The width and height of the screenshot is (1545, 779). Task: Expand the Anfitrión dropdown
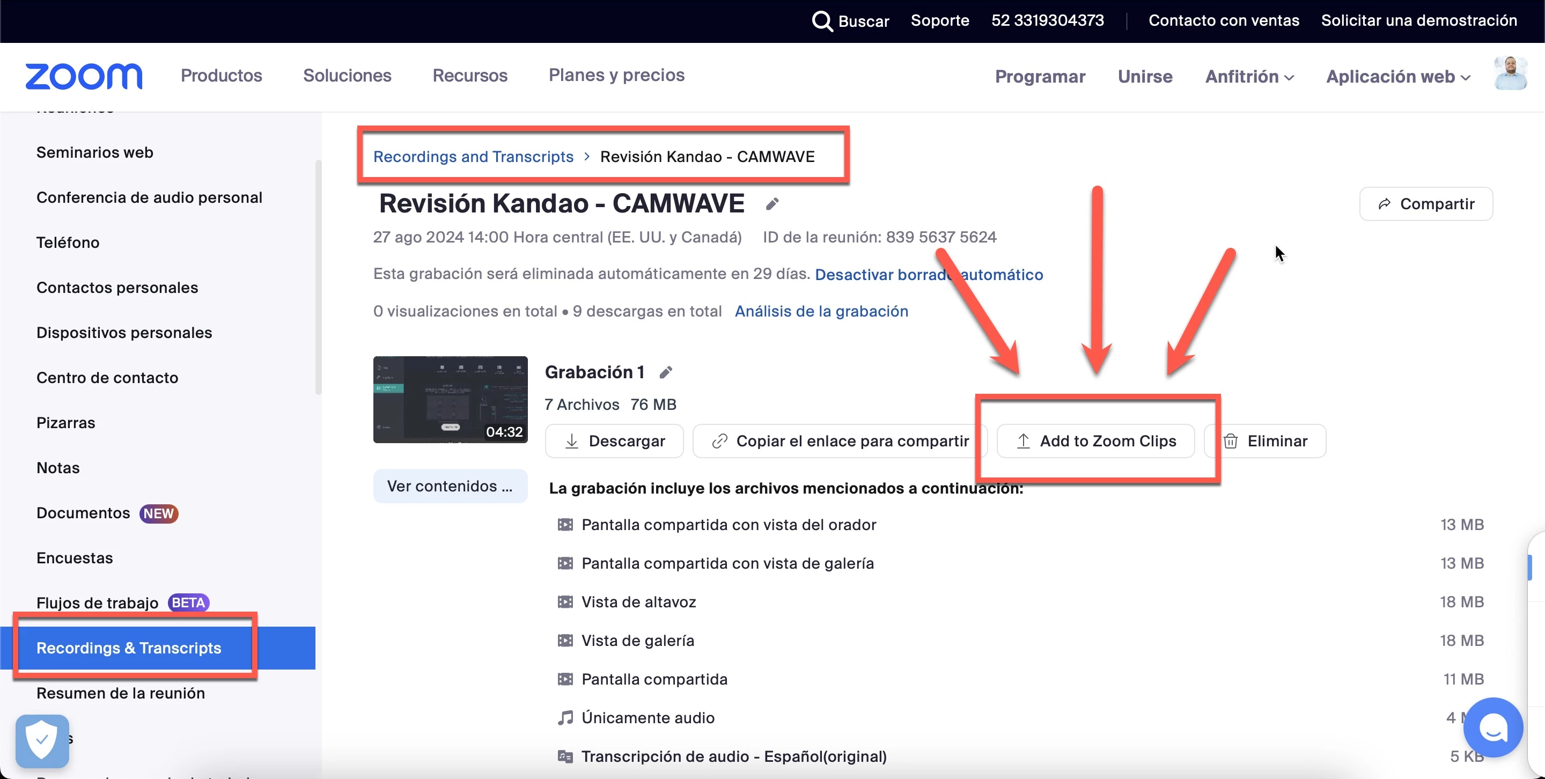pos(1249,77)
